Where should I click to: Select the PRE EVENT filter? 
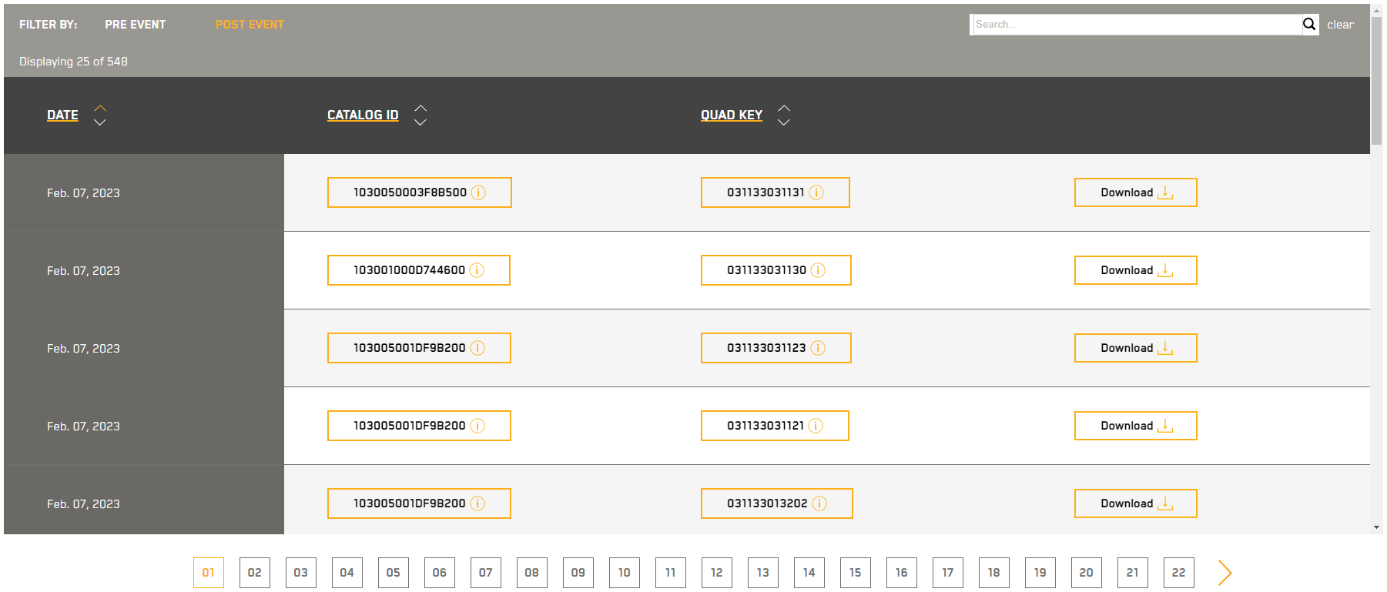point(135,25)
